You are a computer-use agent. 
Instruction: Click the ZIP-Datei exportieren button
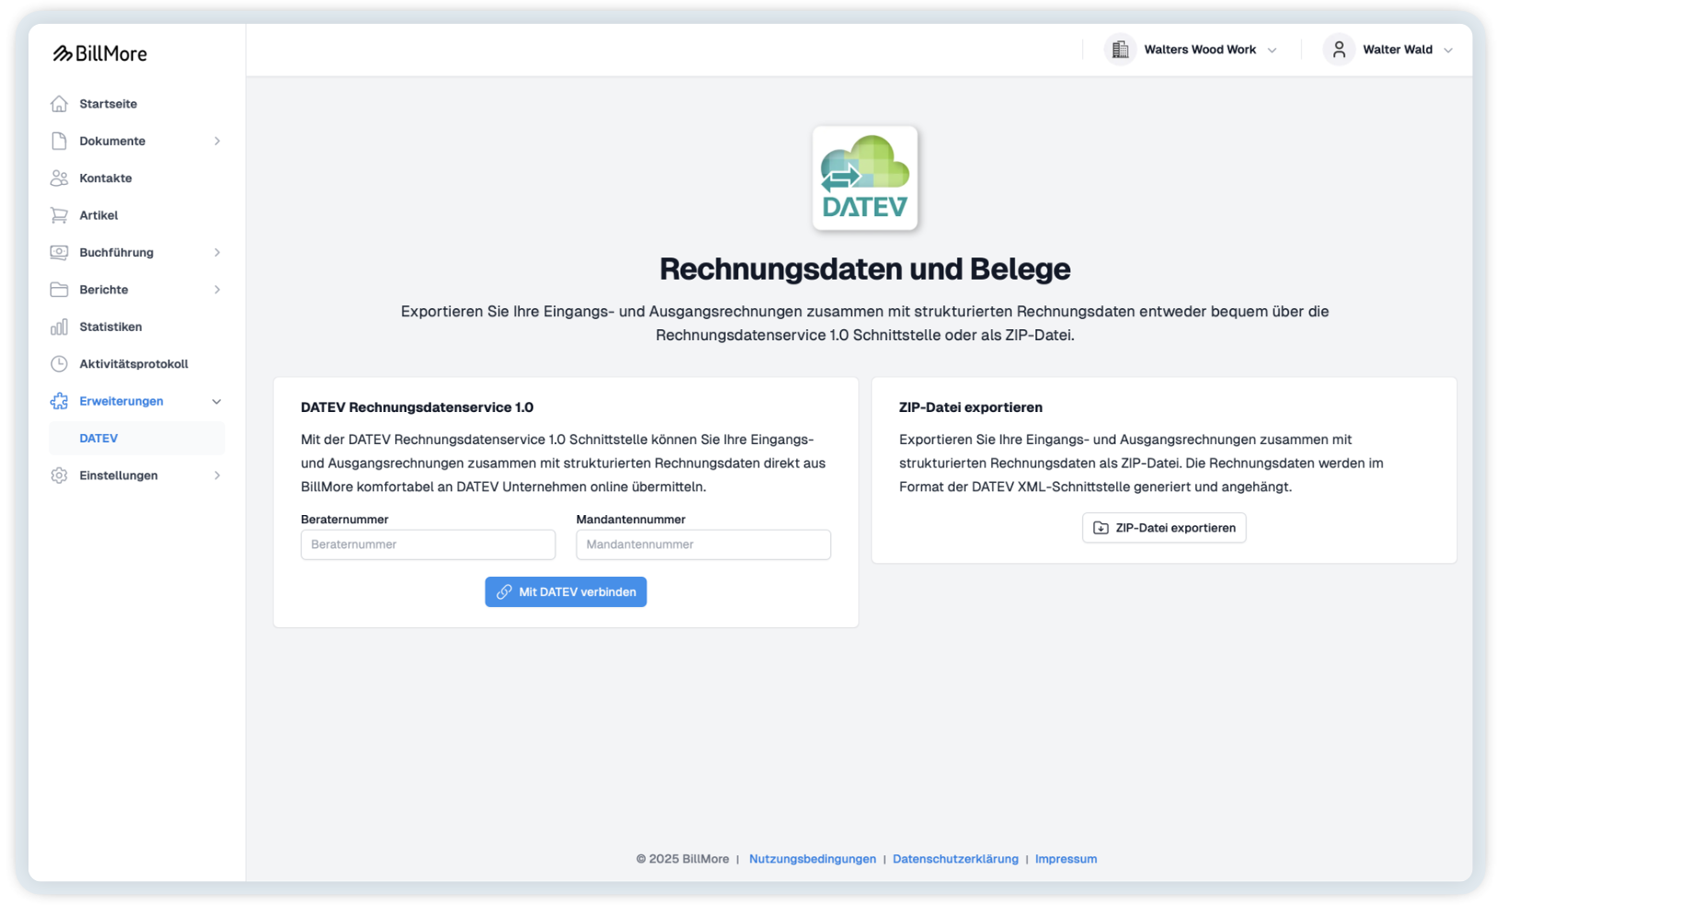pos(1164,528)
